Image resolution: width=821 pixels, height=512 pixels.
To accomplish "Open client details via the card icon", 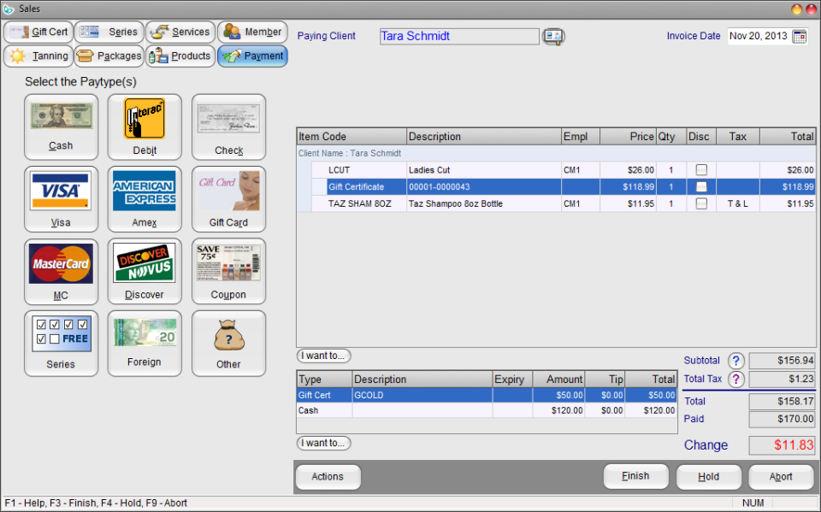I will [552, 36].
